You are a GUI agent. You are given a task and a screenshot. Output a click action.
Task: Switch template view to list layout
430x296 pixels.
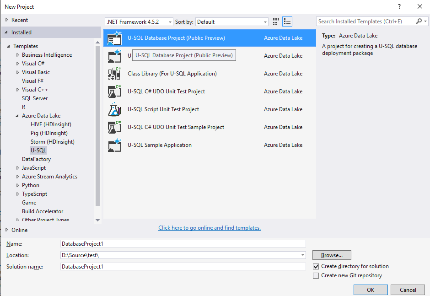[287, 21]
